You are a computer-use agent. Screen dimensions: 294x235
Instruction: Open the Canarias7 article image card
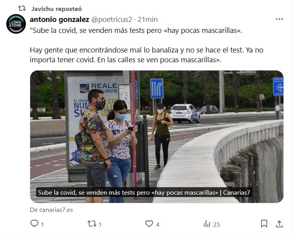point(157,137)
